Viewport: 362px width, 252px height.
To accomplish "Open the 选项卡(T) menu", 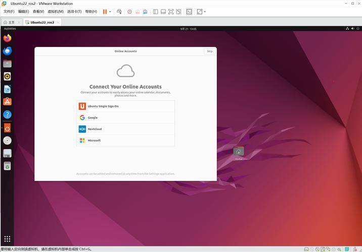I will click(74, 12).
